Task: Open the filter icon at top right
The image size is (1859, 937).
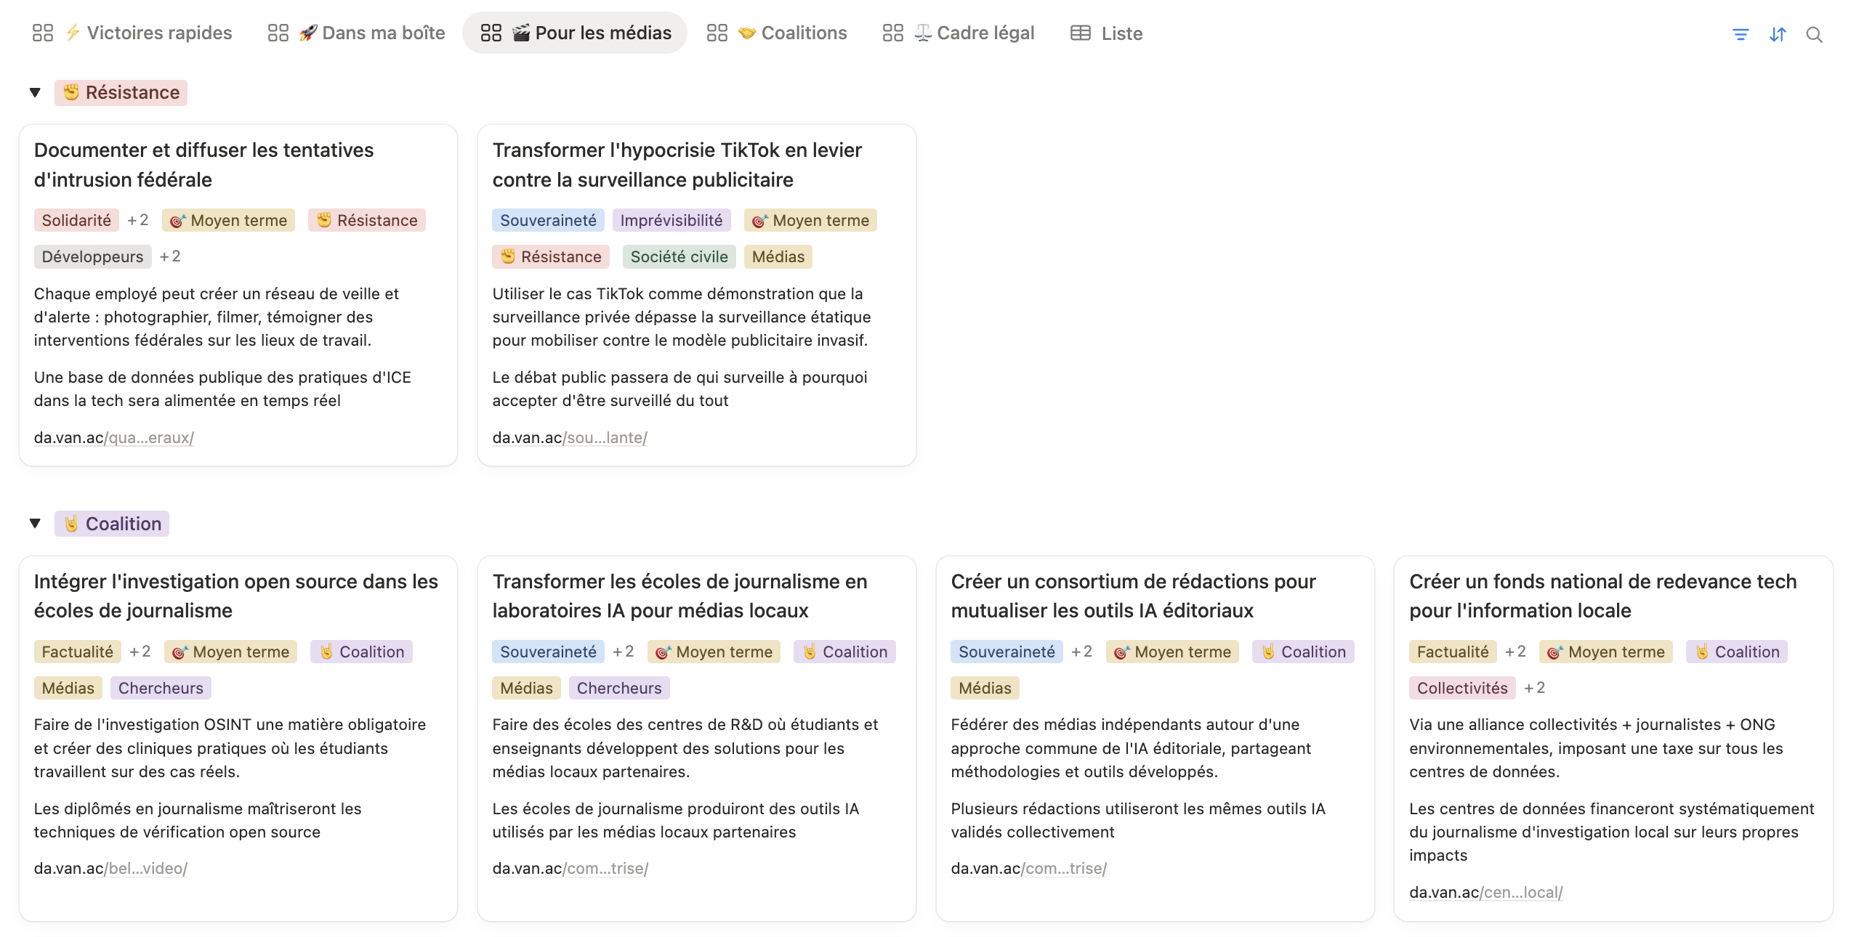Action: (1741, 34)
